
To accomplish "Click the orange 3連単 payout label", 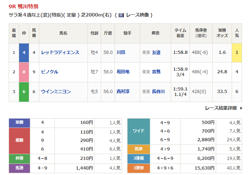I will coord(138,168).
